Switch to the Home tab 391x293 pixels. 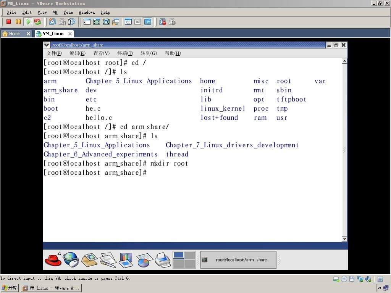click(14, 34)
